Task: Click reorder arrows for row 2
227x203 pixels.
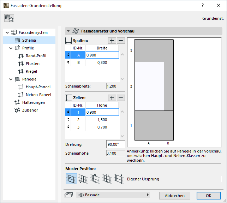Action: [68, 120]
